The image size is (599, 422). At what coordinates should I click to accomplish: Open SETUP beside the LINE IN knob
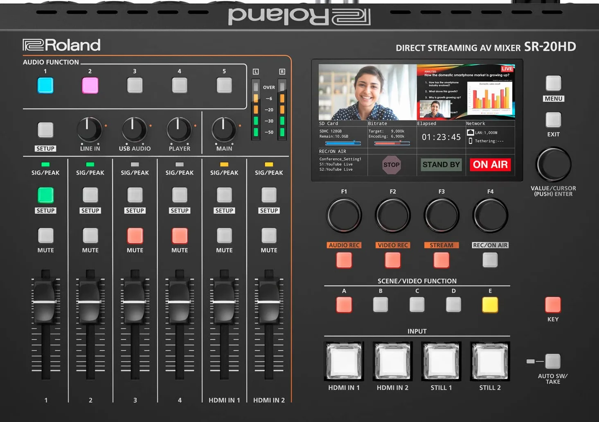tap(45, 130)
